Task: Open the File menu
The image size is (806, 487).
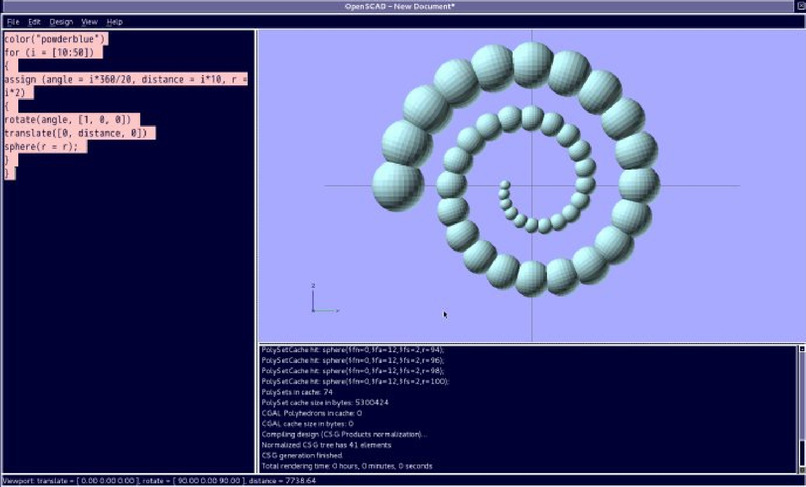Action: [x=13, y=22]
